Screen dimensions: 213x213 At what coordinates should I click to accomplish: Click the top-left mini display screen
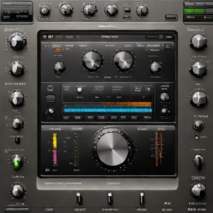pos(17,12)
